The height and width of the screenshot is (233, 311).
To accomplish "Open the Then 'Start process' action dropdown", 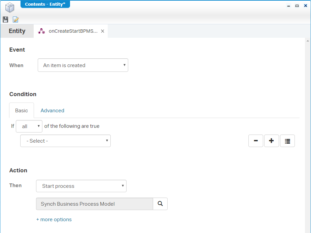I will click(81, 186).
